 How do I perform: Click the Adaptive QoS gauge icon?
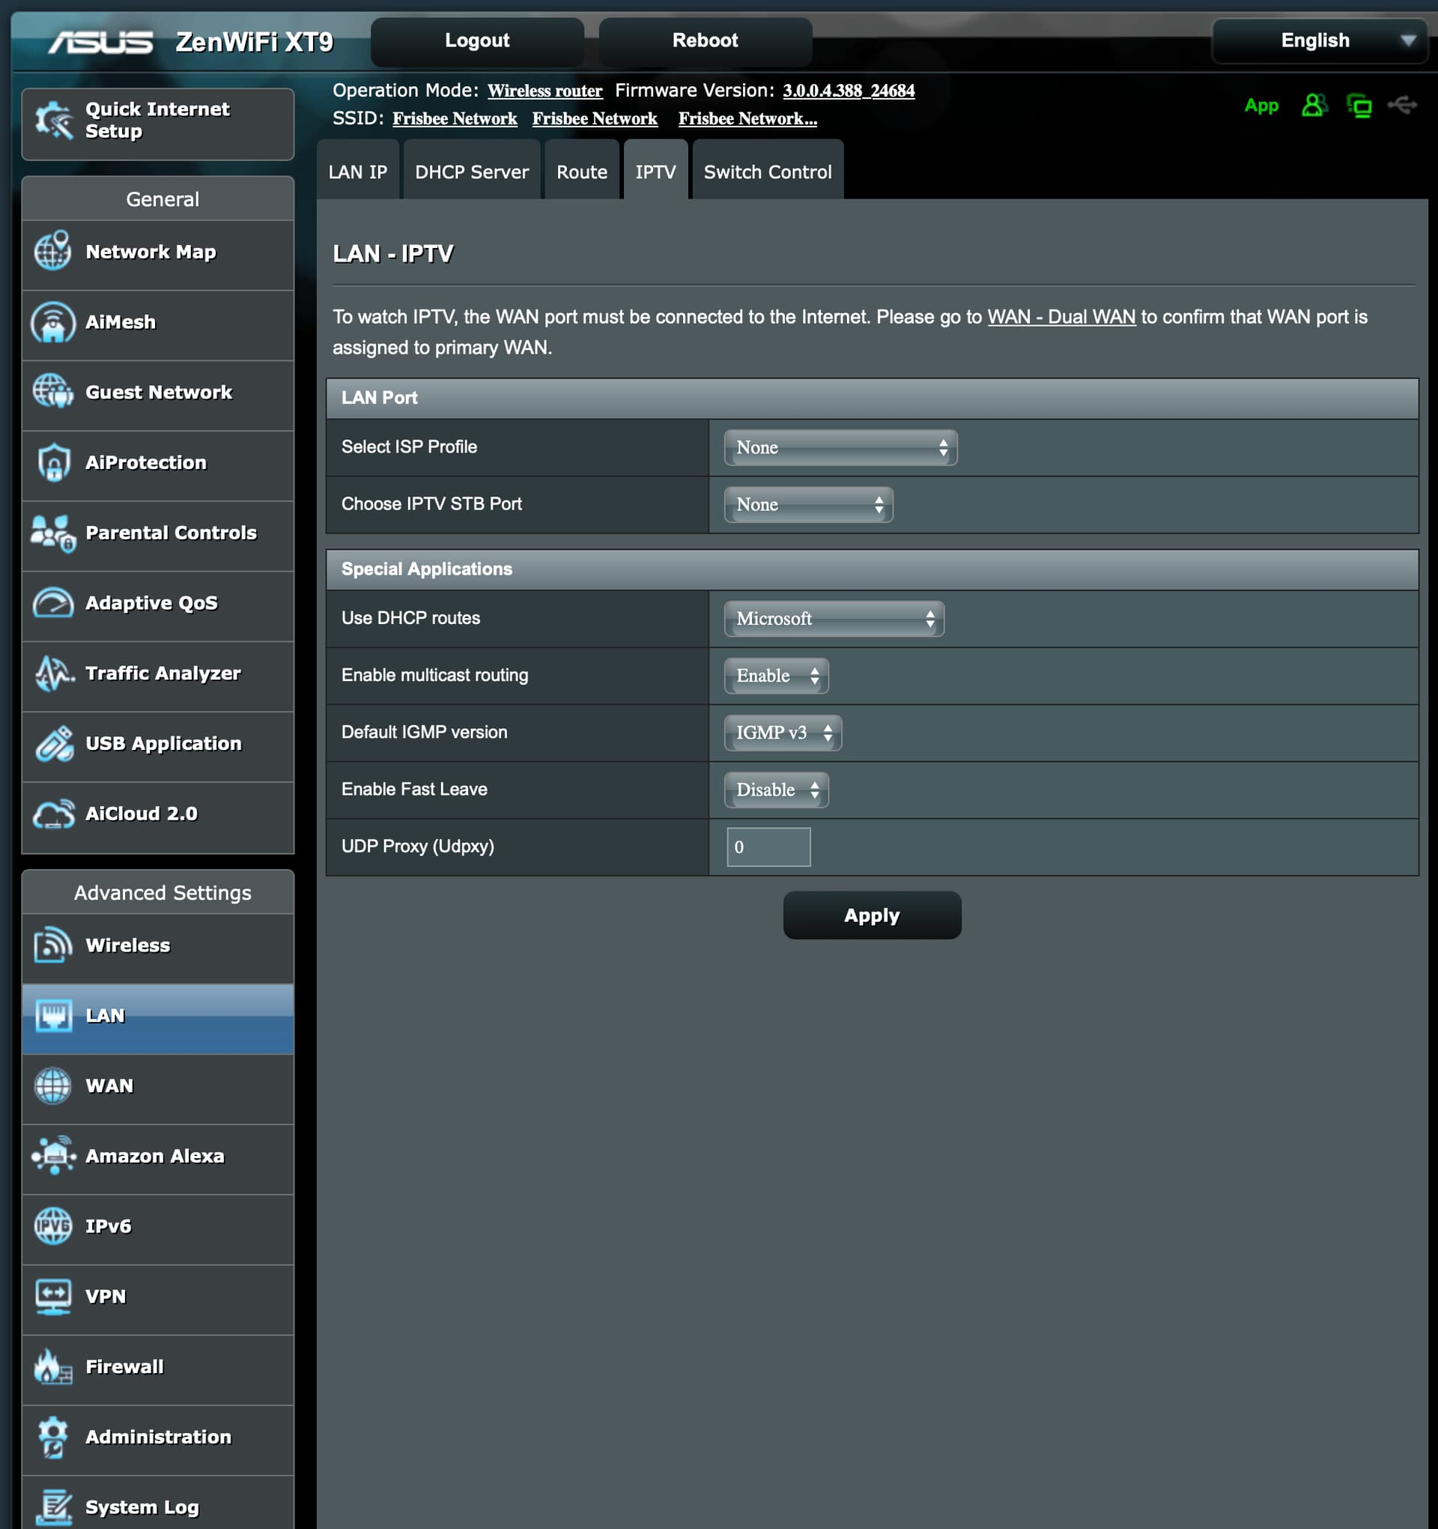[53, 603]
